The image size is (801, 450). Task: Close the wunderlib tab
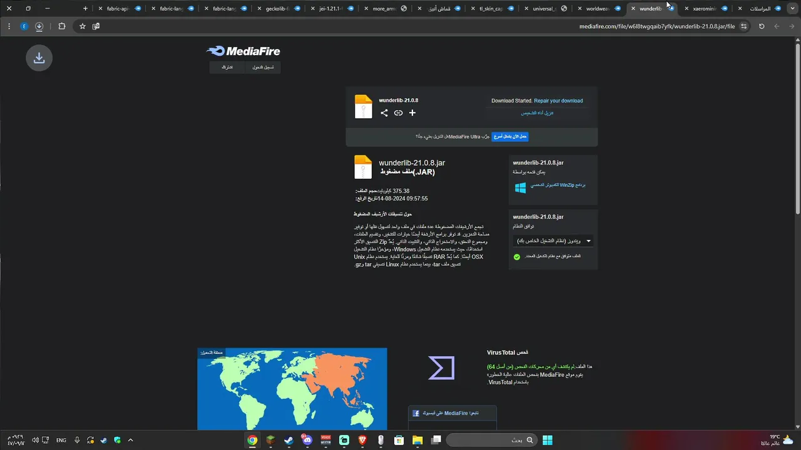633,9
